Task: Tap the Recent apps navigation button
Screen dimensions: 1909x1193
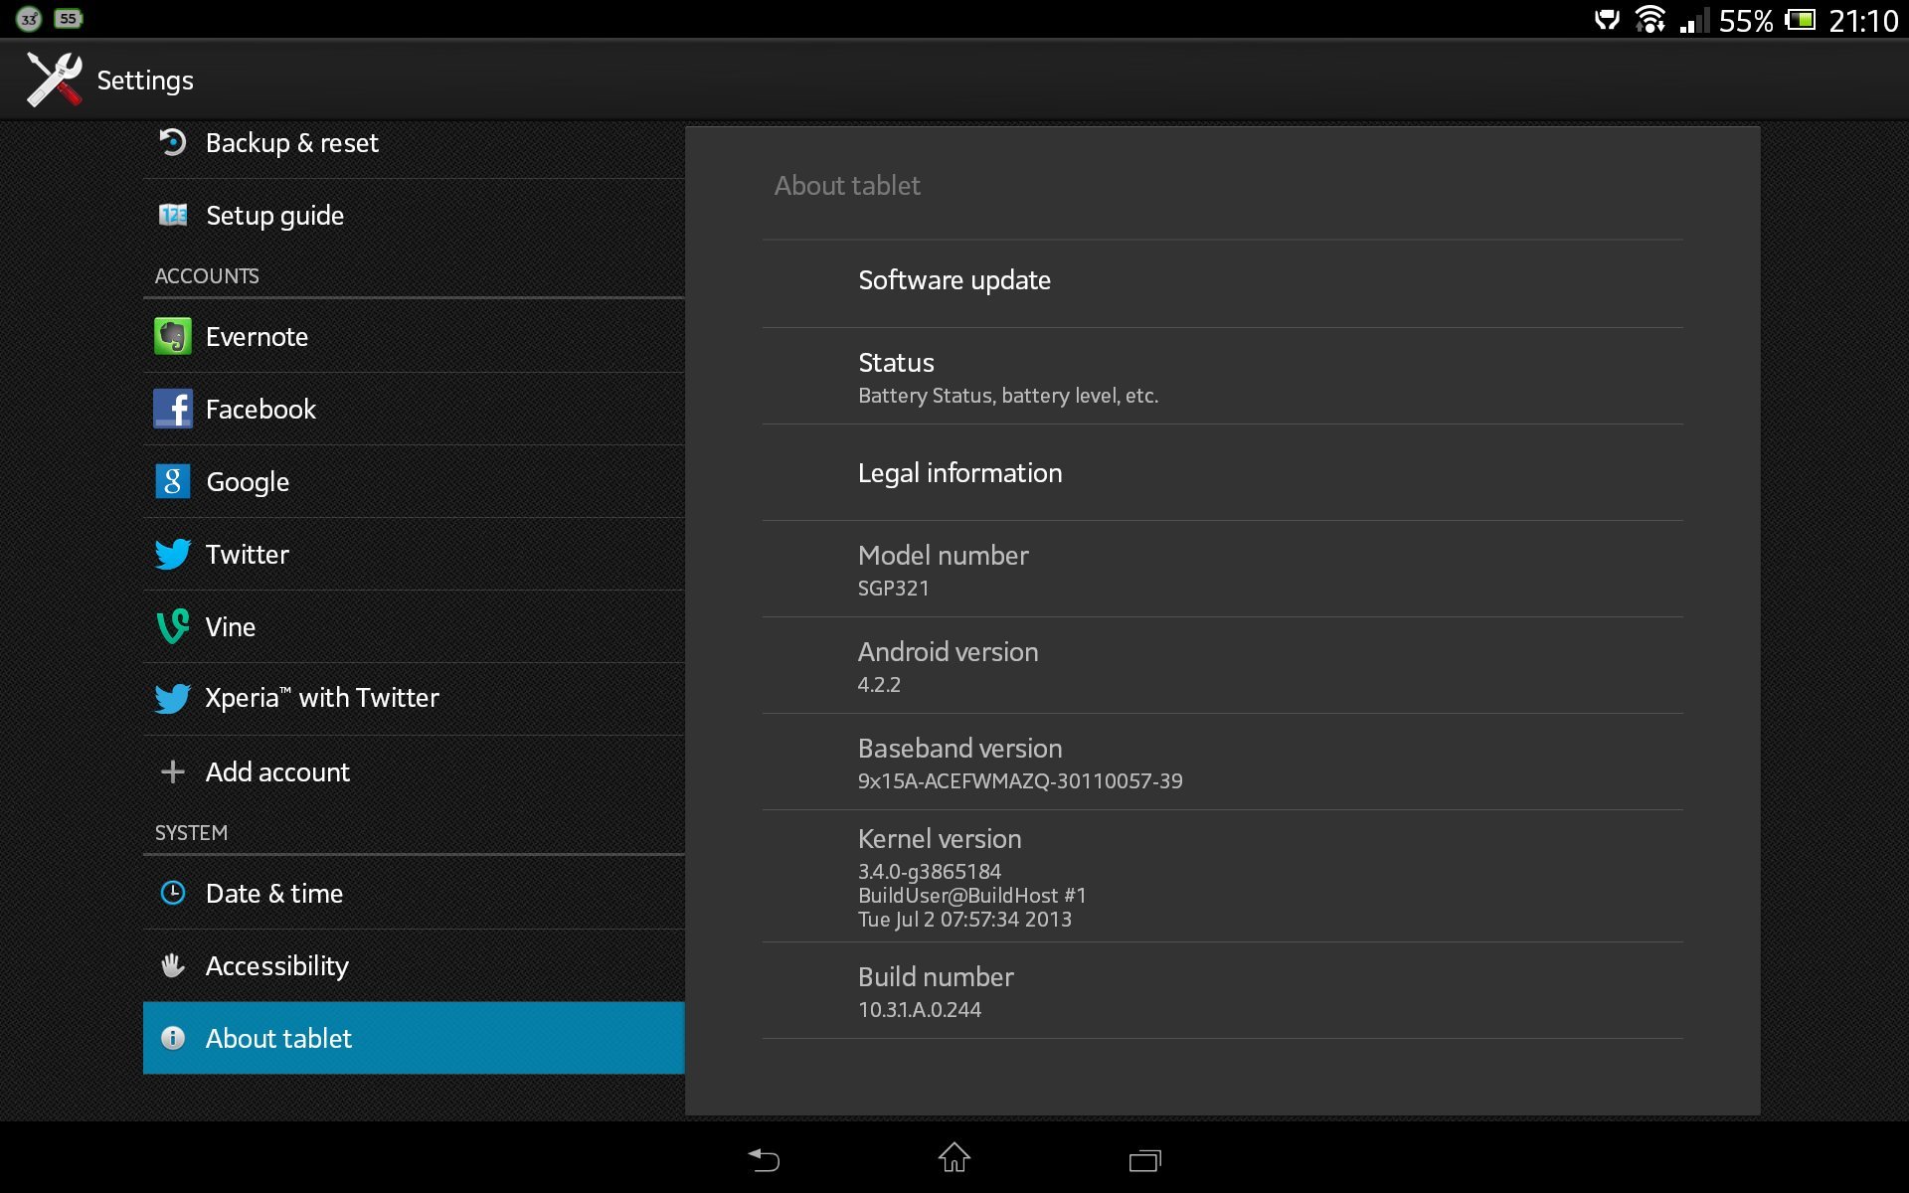Action: pyautogui.click(x=1145, y=1159)
